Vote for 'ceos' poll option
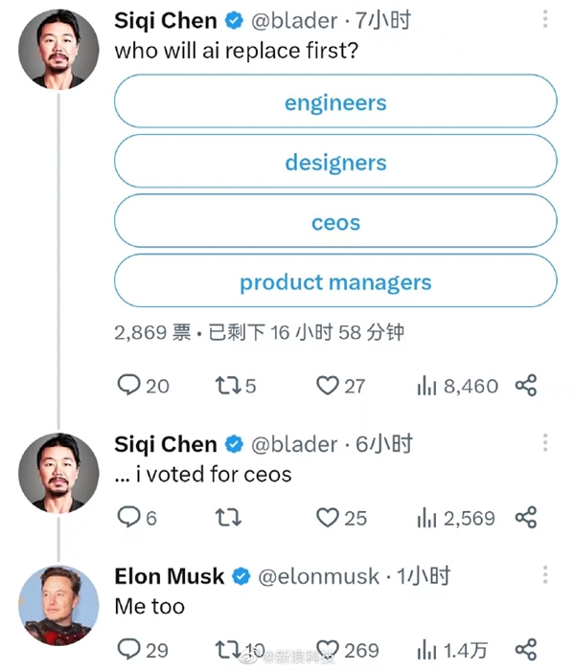This screenshot has width=575, height=670. 335,221
